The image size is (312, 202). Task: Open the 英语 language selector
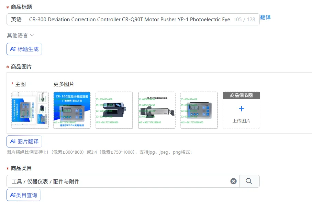coord(16,20)
